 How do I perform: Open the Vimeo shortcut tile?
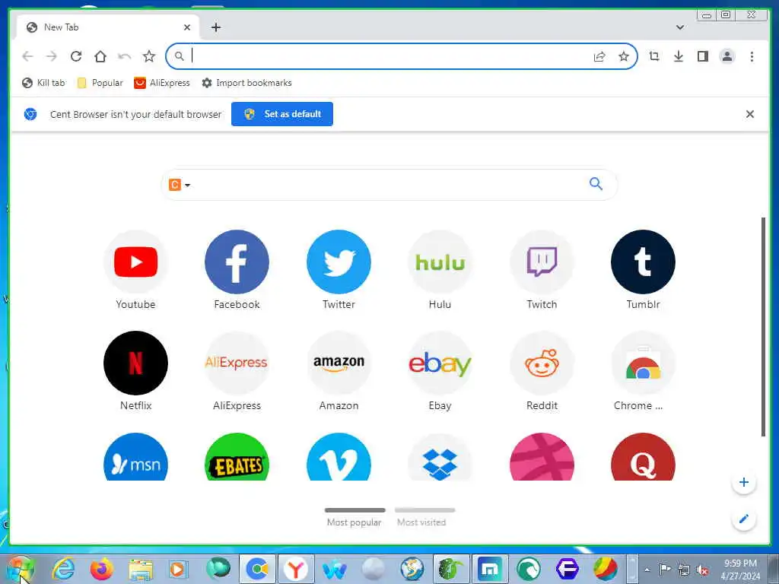click(339, 457)
